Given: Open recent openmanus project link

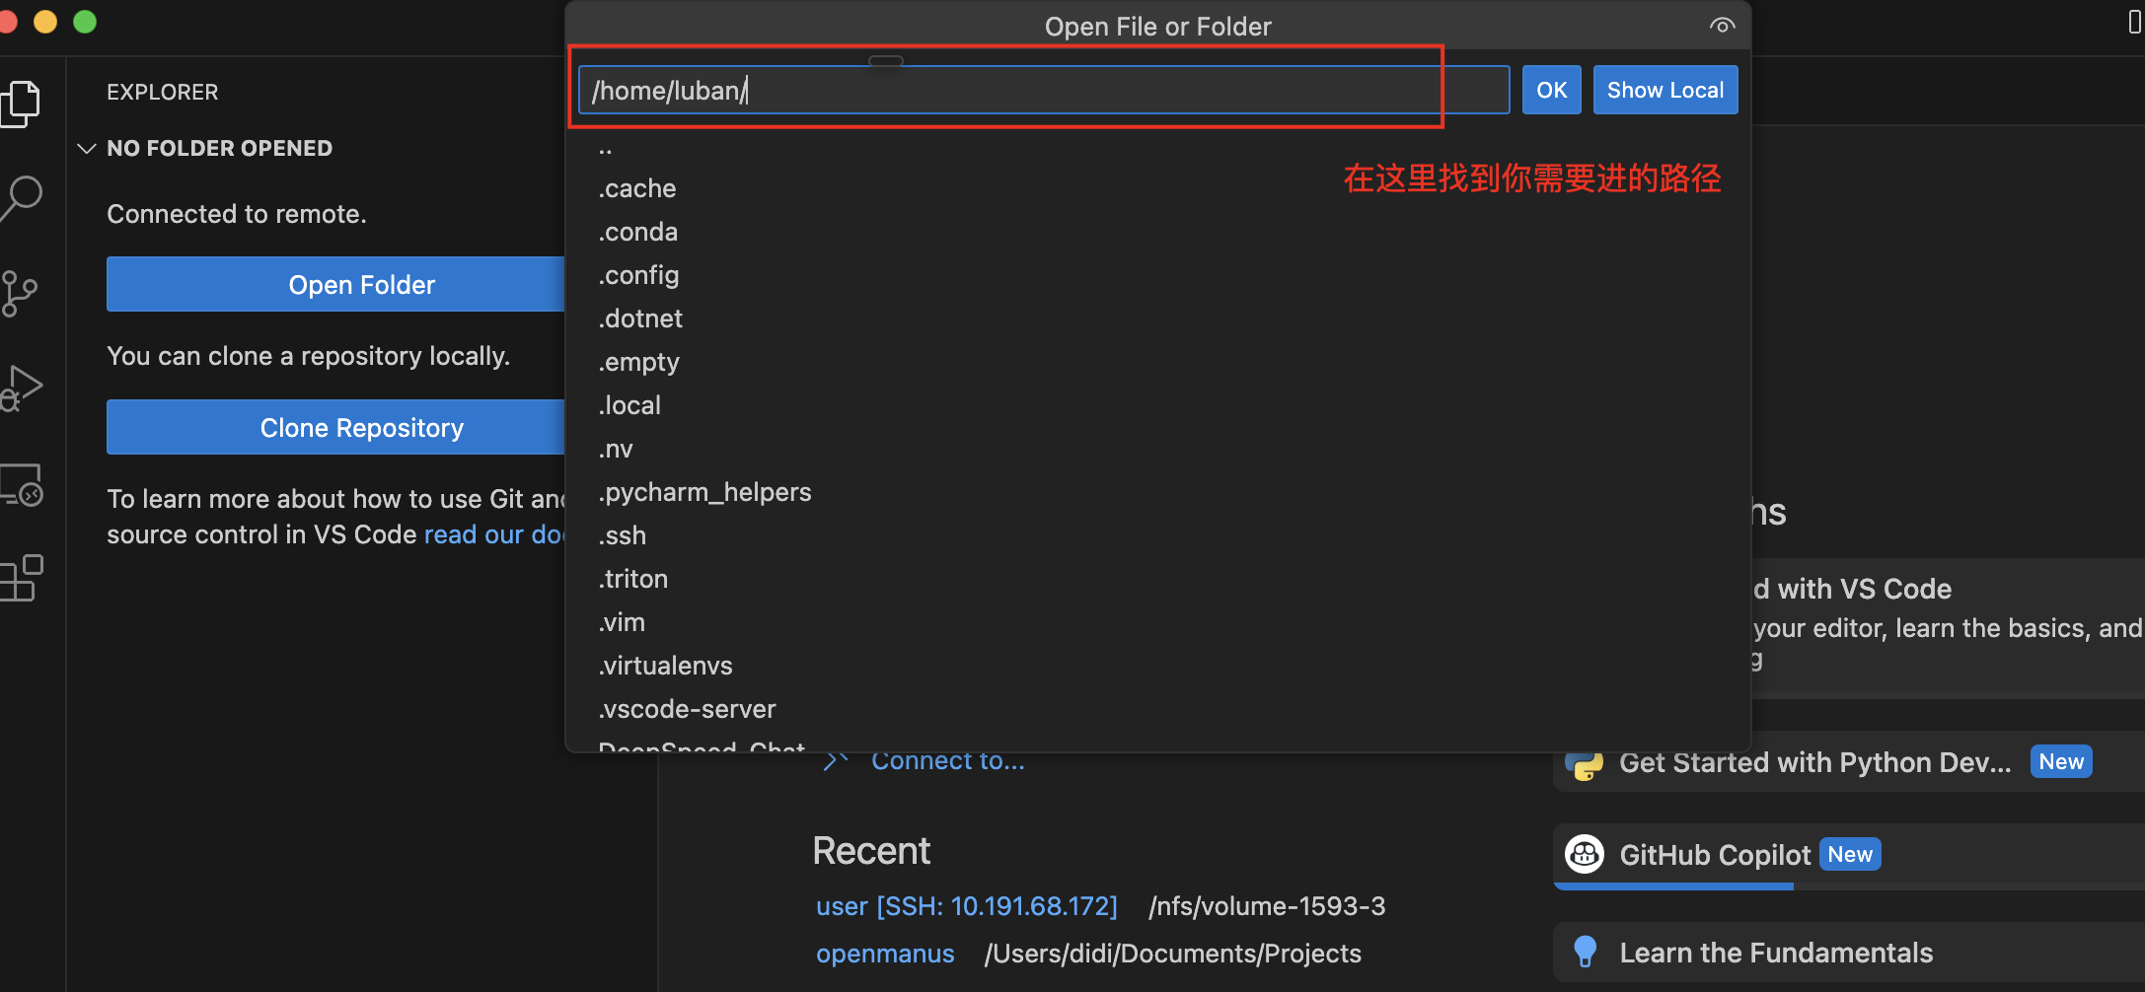Looking at the screenshot, I should (x=885, y=954).
